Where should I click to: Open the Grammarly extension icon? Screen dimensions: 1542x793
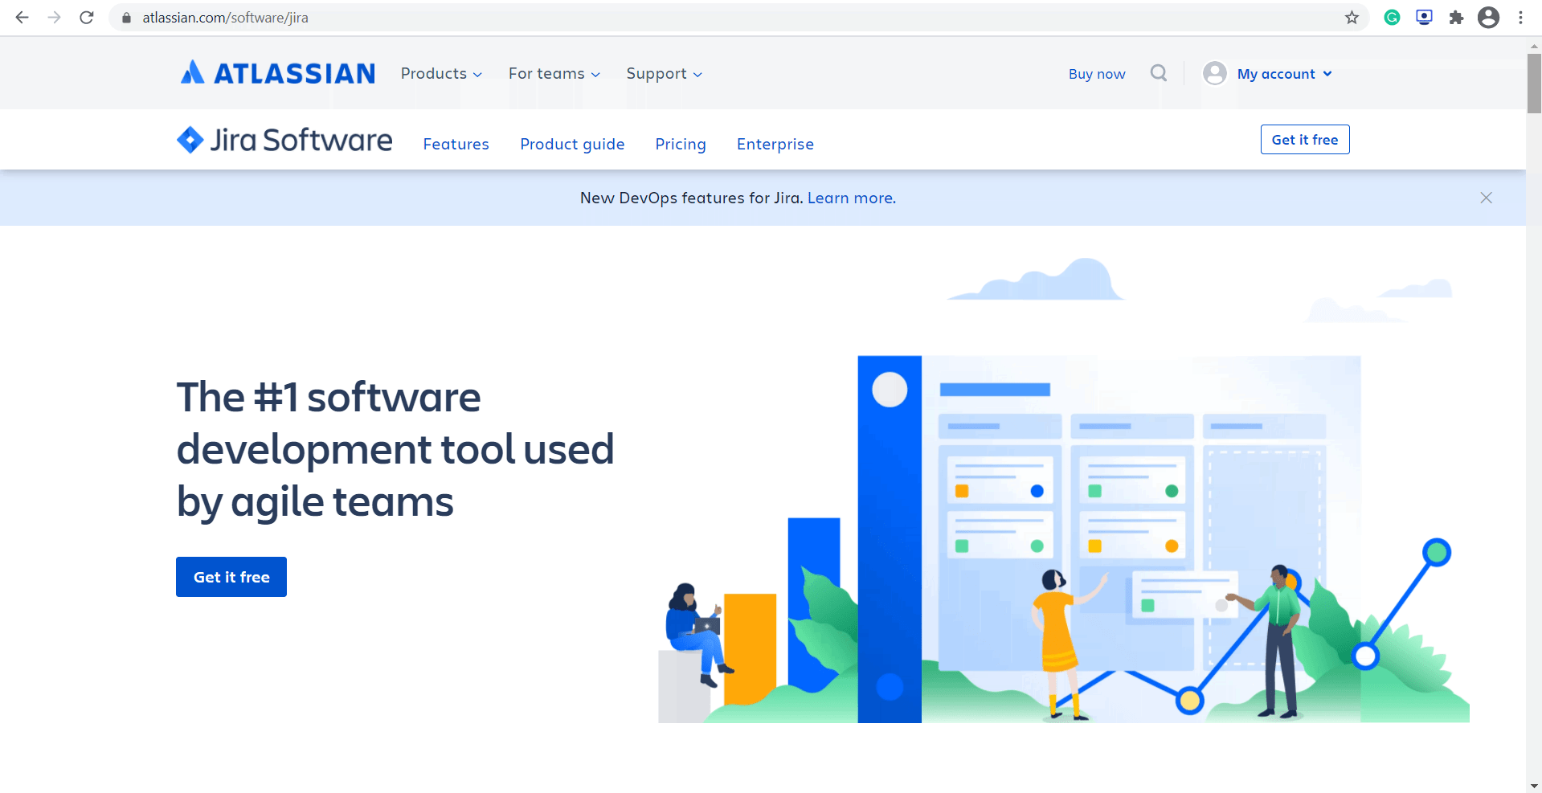(1392, 18)
